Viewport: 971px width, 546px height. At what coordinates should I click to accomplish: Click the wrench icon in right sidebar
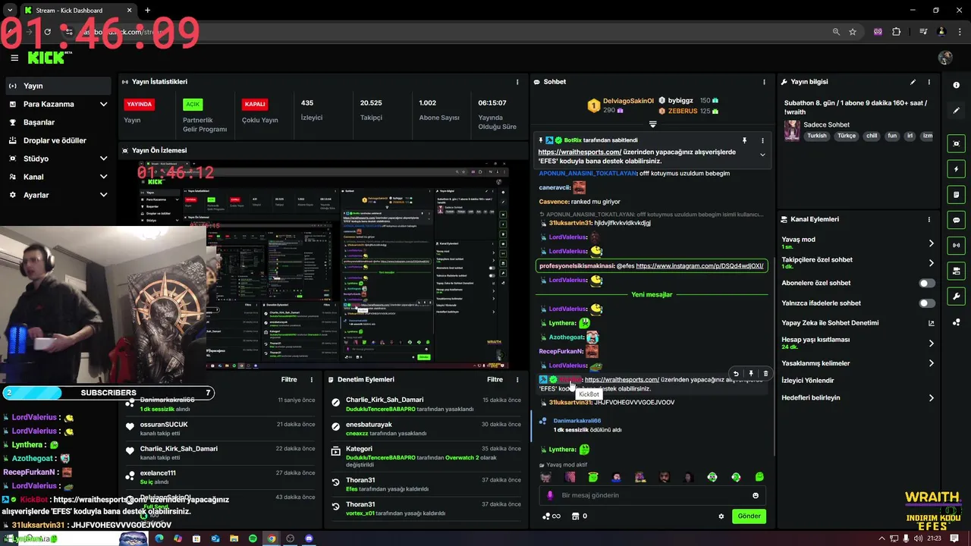point(956,296)
